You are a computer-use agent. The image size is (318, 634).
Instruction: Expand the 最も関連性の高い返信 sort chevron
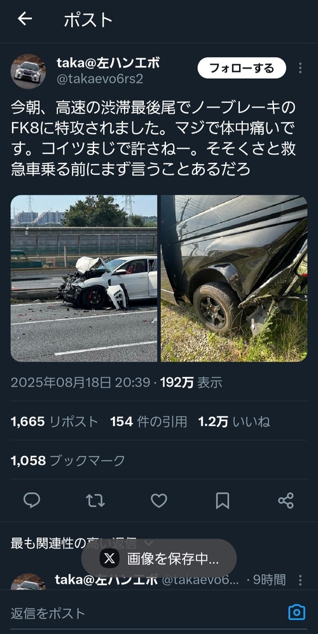149,543
